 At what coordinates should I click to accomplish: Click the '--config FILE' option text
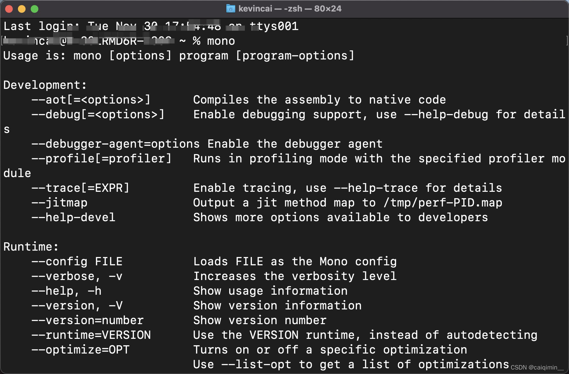click(77, 262)
